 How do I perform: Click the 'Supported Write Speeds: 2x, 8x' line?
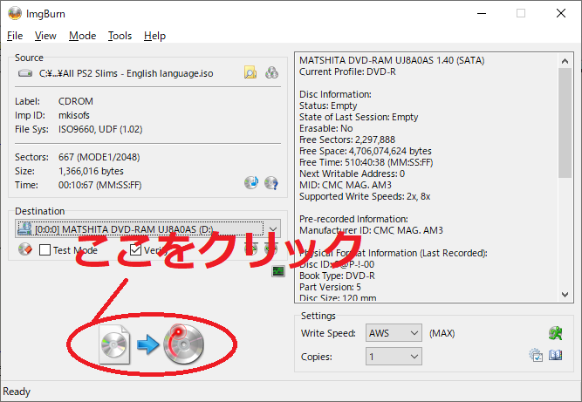click(x=365, y=196)
